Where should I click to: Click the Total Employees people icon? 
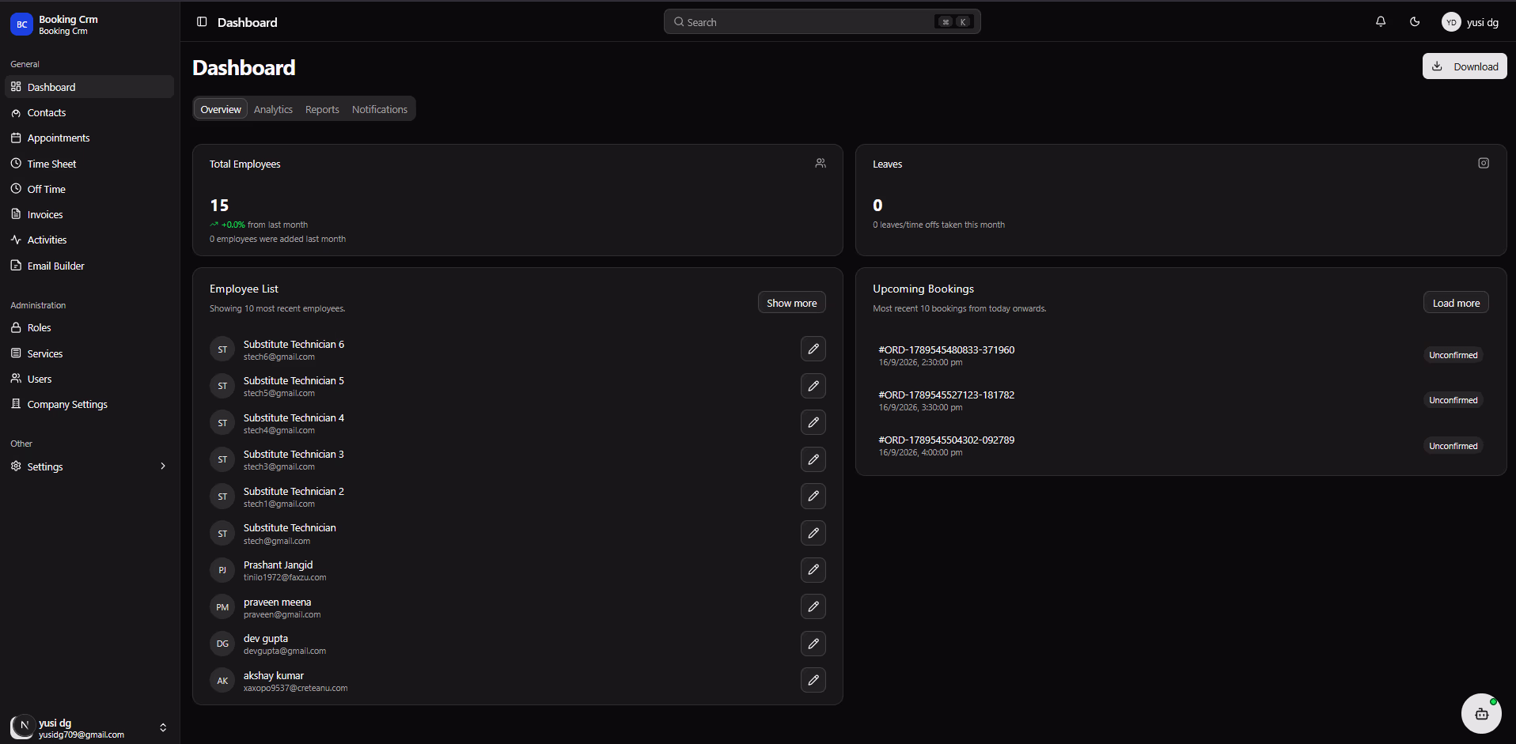pyautogui.click(x=821, y=163)
